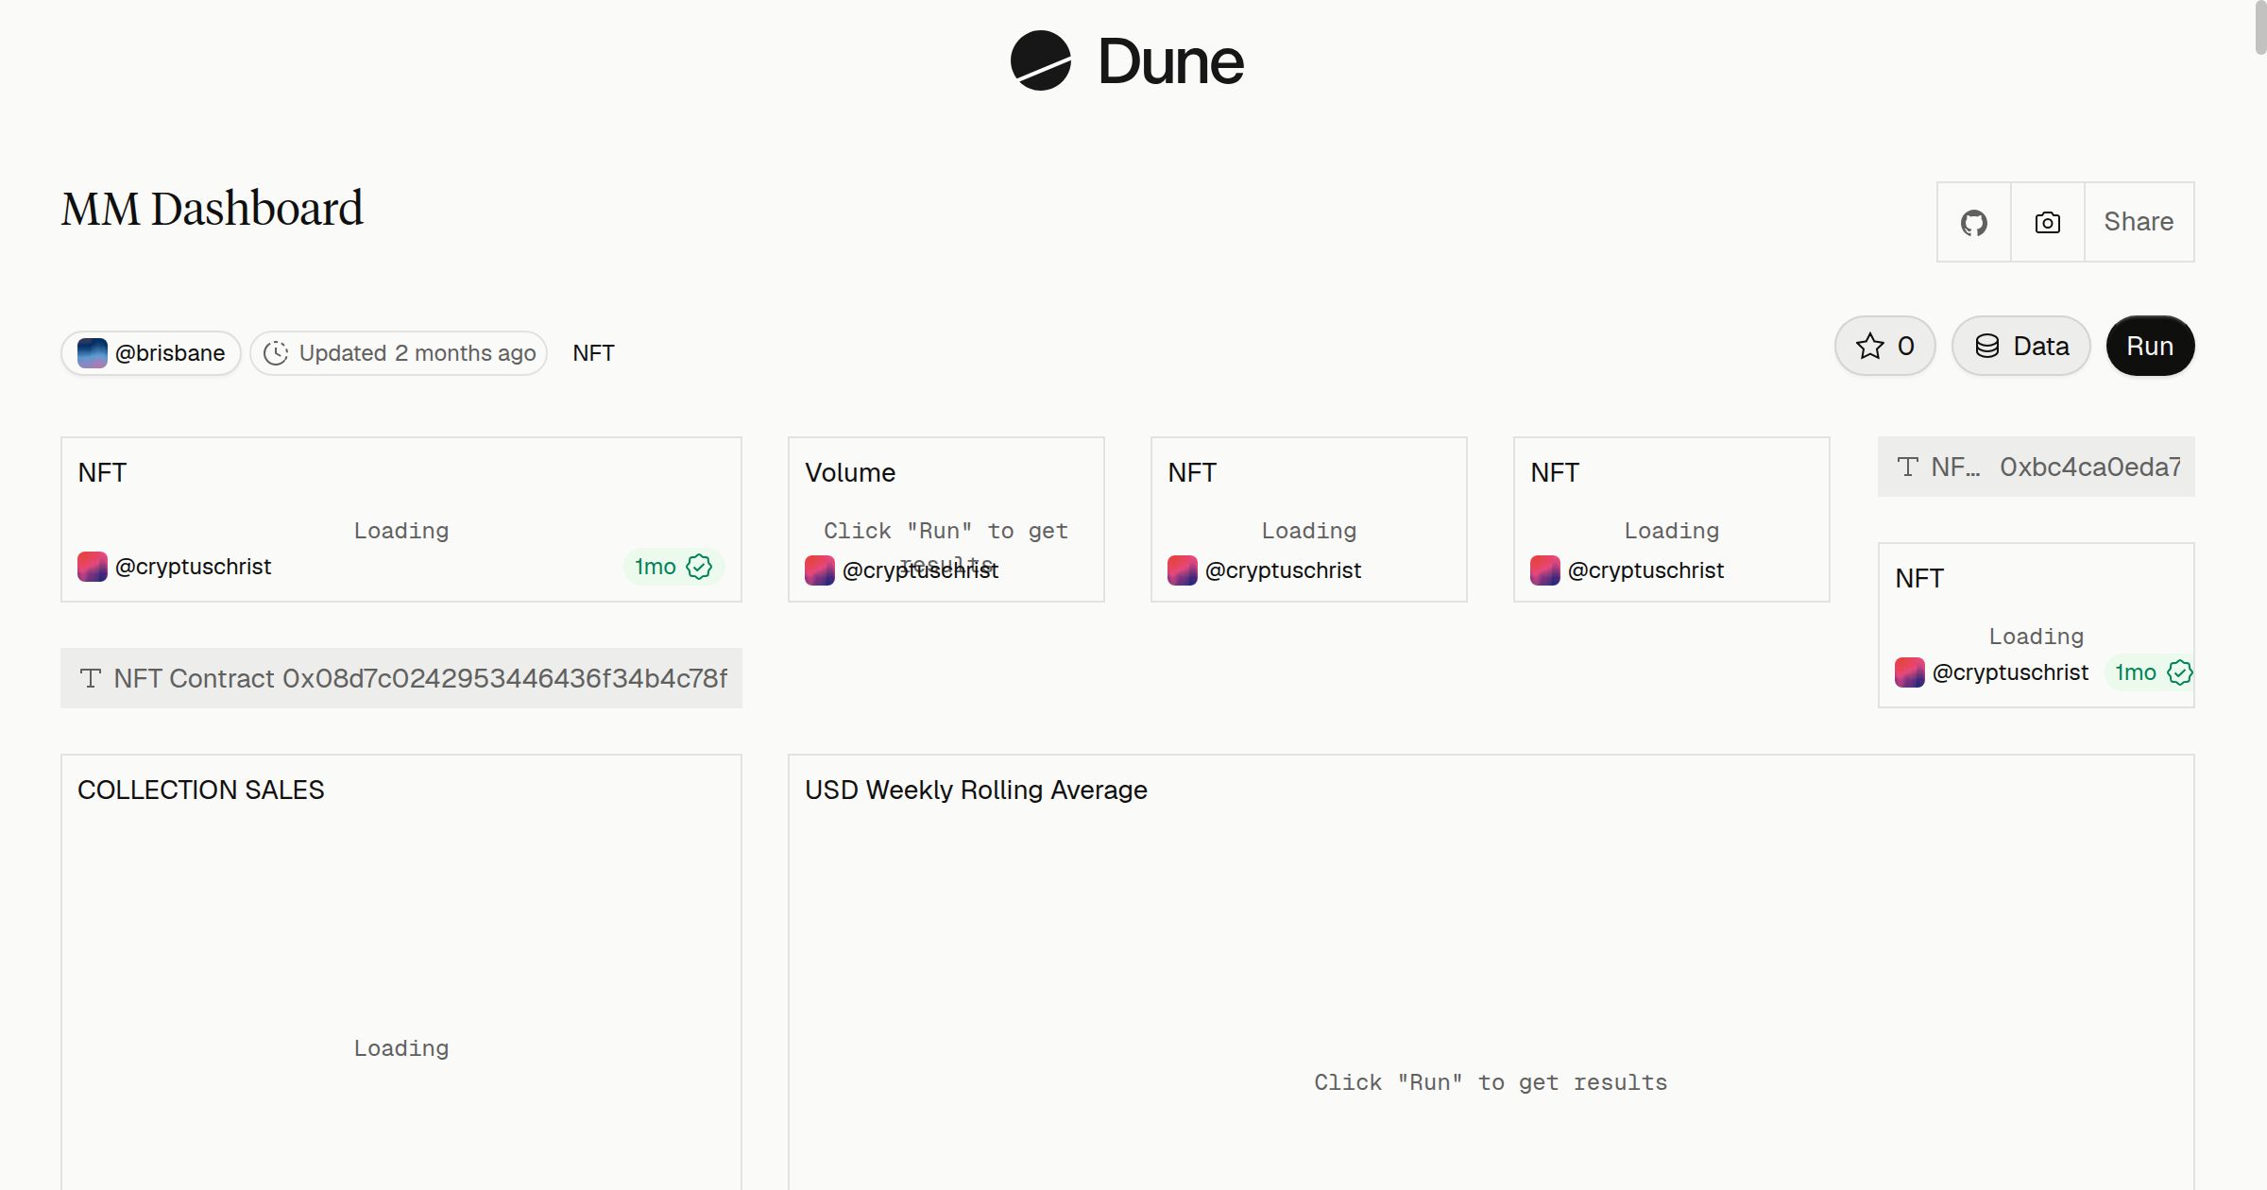Click the camera screenshot icon

[x=2047, y=222]
